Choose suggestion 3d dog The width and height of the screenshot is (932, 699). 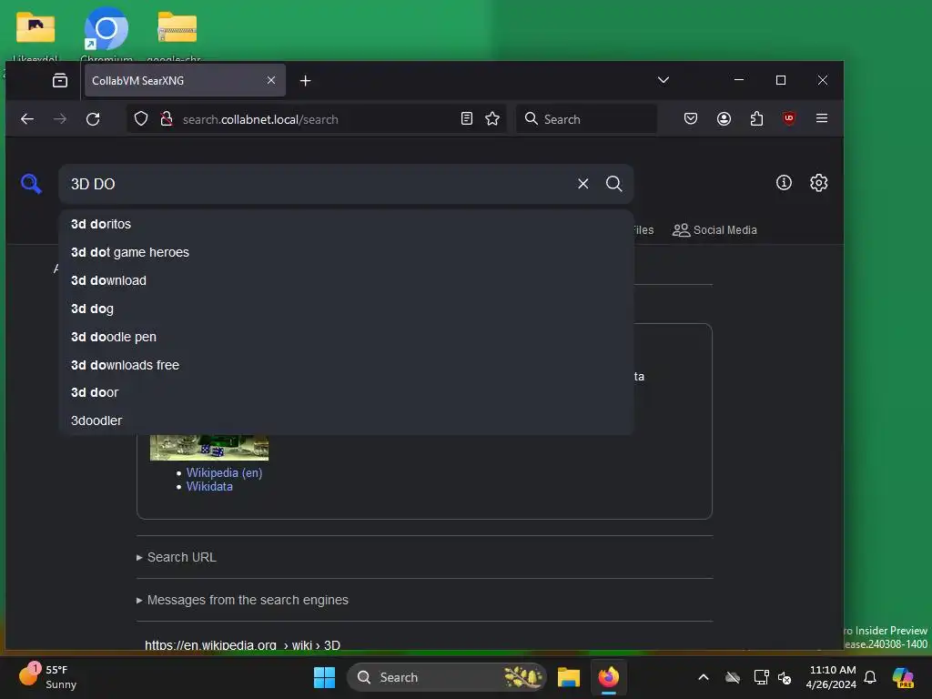pos(346,309)
